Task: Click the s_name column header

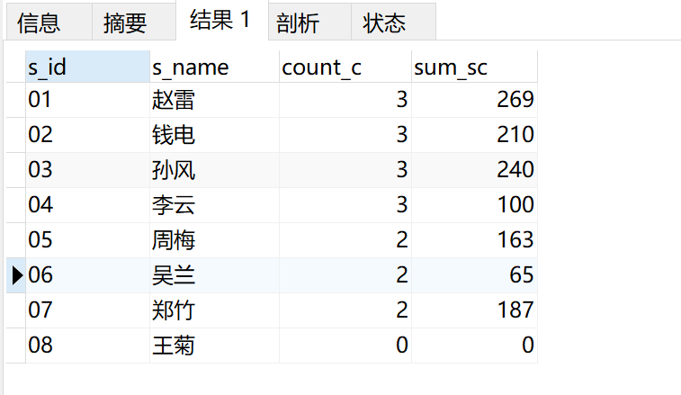Action: click(x=213, y=67)
